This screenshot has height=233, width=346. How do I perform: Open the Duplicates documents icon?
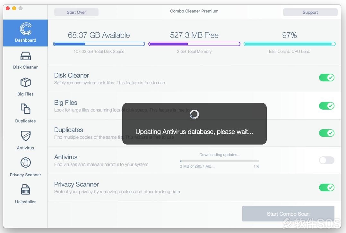click(26, 109)
